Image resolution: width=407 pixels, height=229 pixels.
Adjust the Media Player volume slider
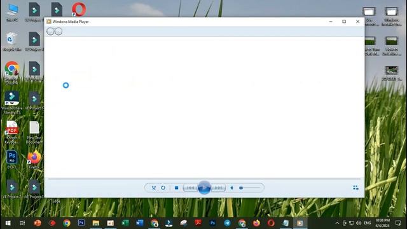coord(250,188)
